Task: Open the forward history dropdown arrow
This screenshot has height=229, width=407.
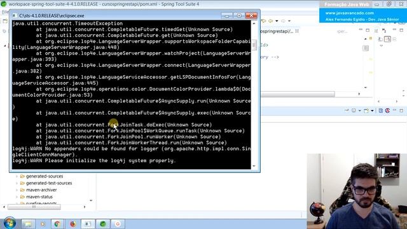Action: pyautogui.click(x=277, y=21)
